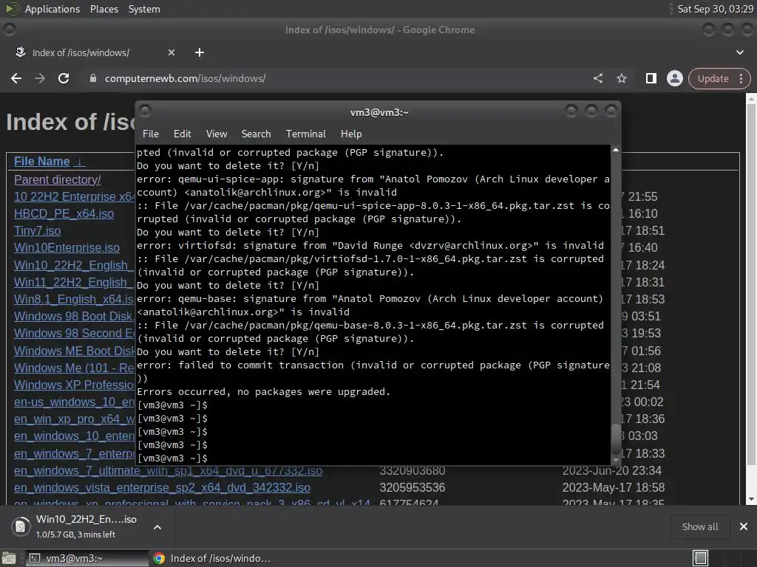Bookmark this page with the star icon
This screenshot has width=757, height=567.
point(621,78)
